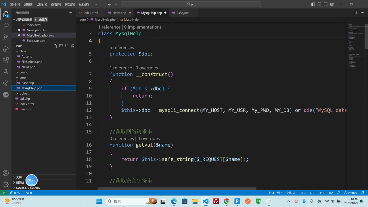Create a new folder in PHP folder

coord(61,46)
